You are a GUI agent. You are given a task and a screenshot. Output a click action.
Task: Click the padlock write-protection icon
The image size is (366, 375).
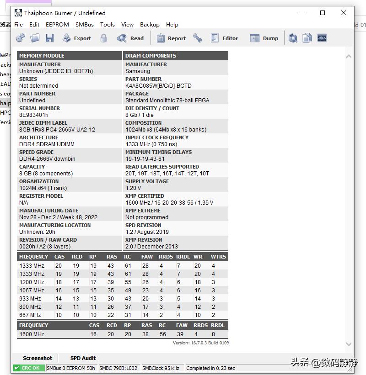(x=103, y=38)
